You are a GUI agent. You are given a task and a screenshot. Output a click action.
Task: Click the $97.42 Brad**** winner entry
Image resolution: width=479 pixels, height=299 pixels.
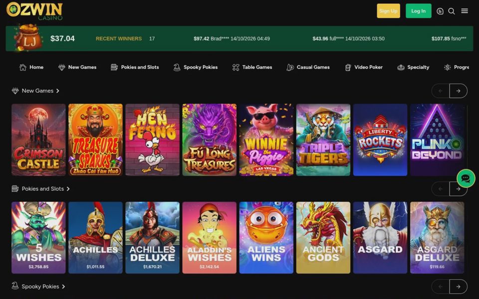click(232, 39)
